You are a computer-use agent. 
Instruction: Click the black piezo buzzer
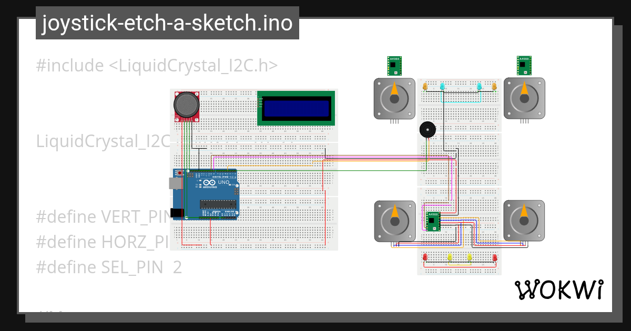click(x=428, y=129)
